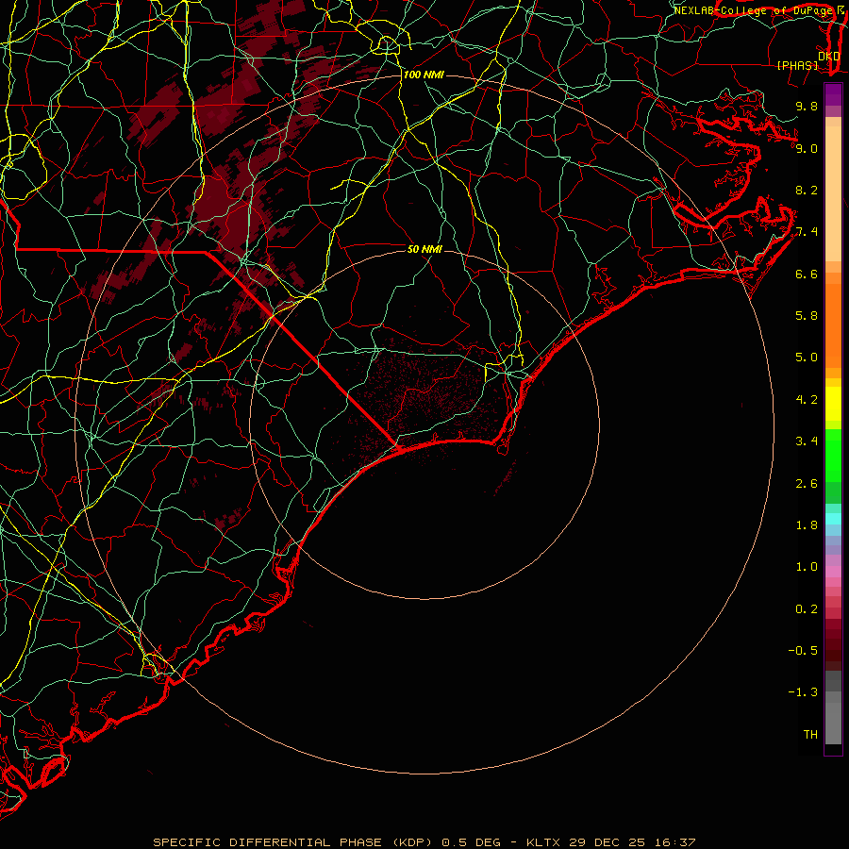Click the 0.2 value on the color scale
The image size is (849, 849).
click(x=807, y=609)
